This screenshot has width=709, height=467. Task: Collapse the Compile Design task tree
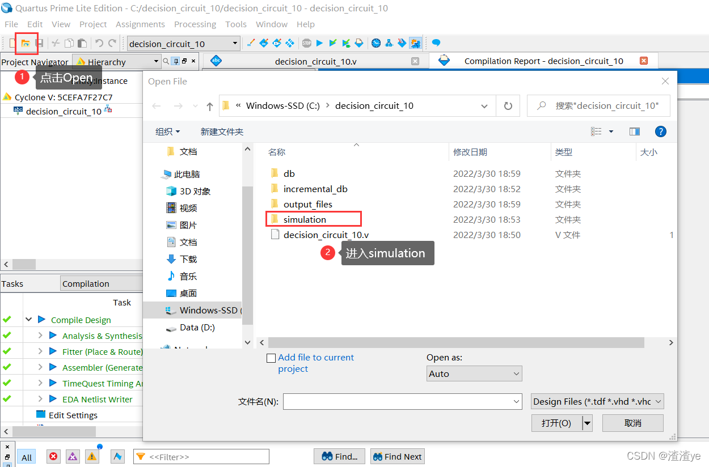point(28,320)
